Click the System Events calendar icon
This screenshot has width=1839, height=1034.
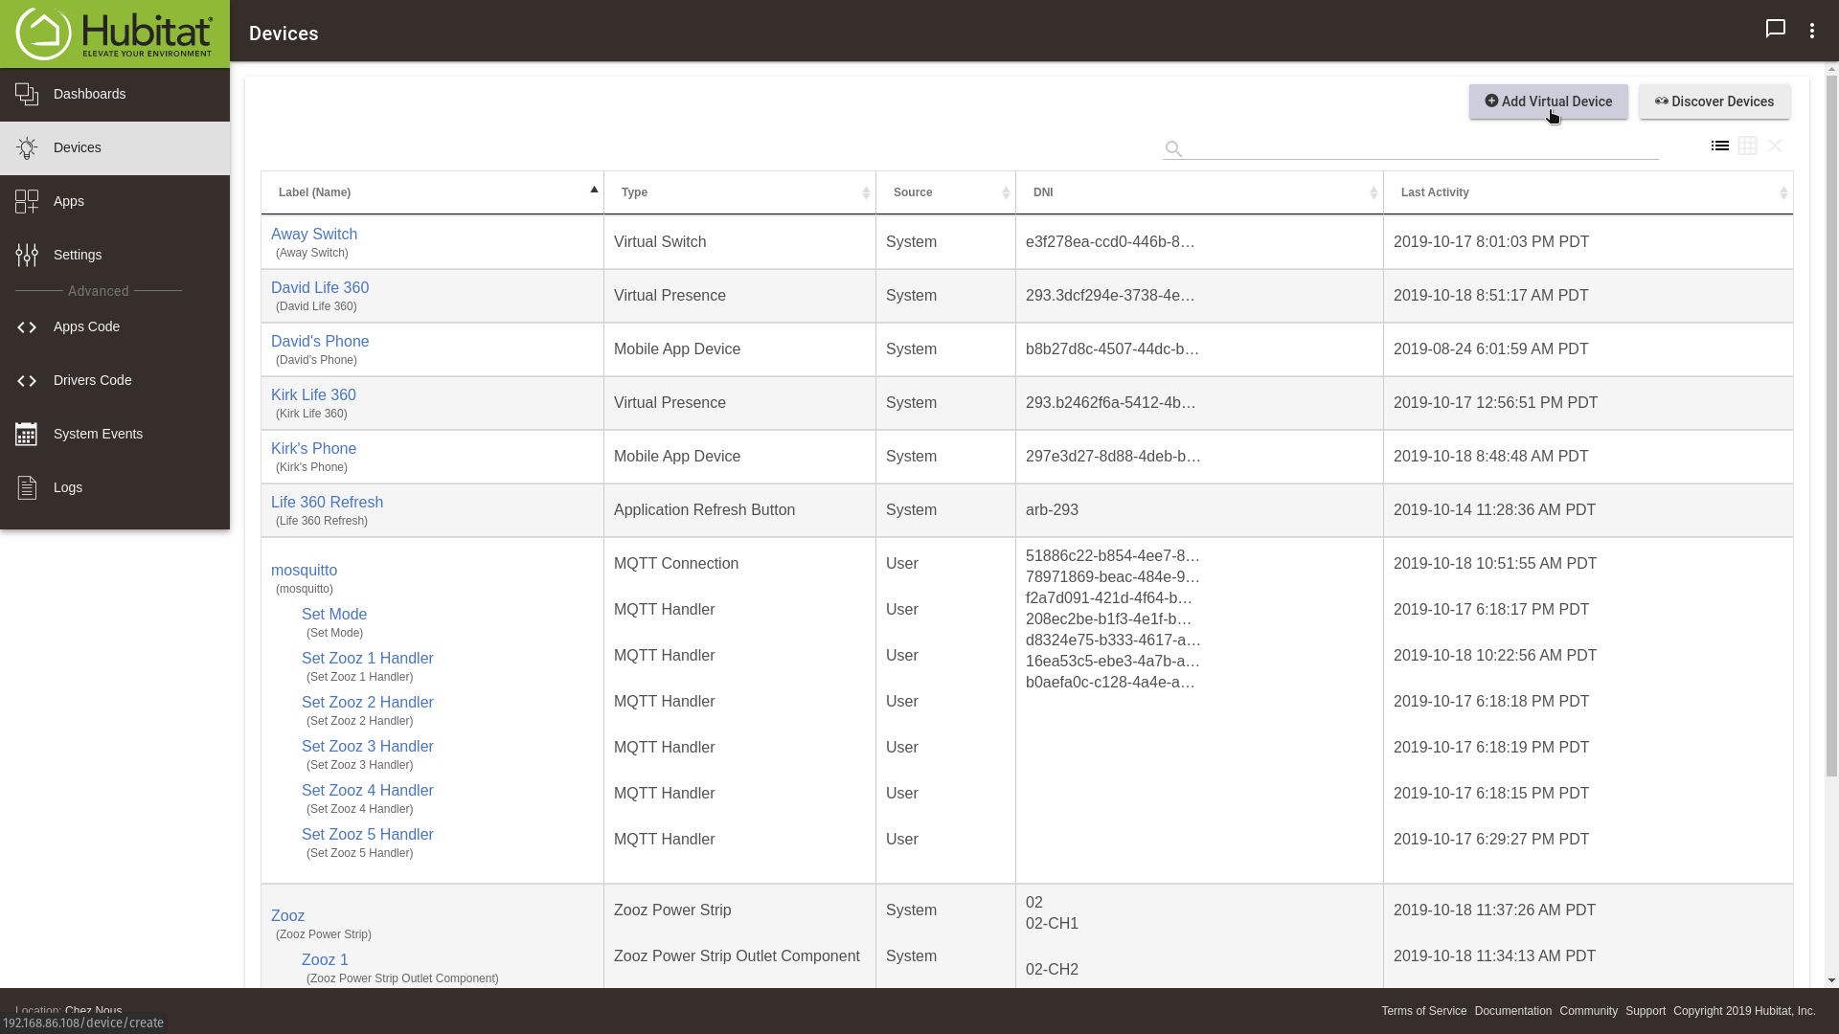[x=27, y=435]
